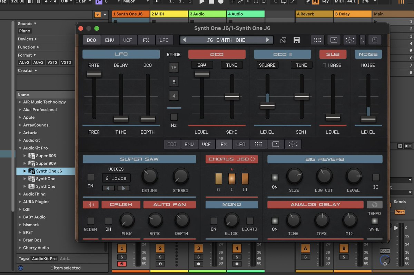414x275 pixels.
Task: Toggle the Big Reverb ON switch
Action: click(275, 177)
